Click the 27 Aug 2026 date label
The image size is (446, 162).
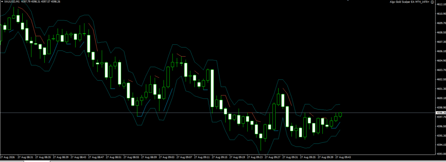click(x=8, y=157)
